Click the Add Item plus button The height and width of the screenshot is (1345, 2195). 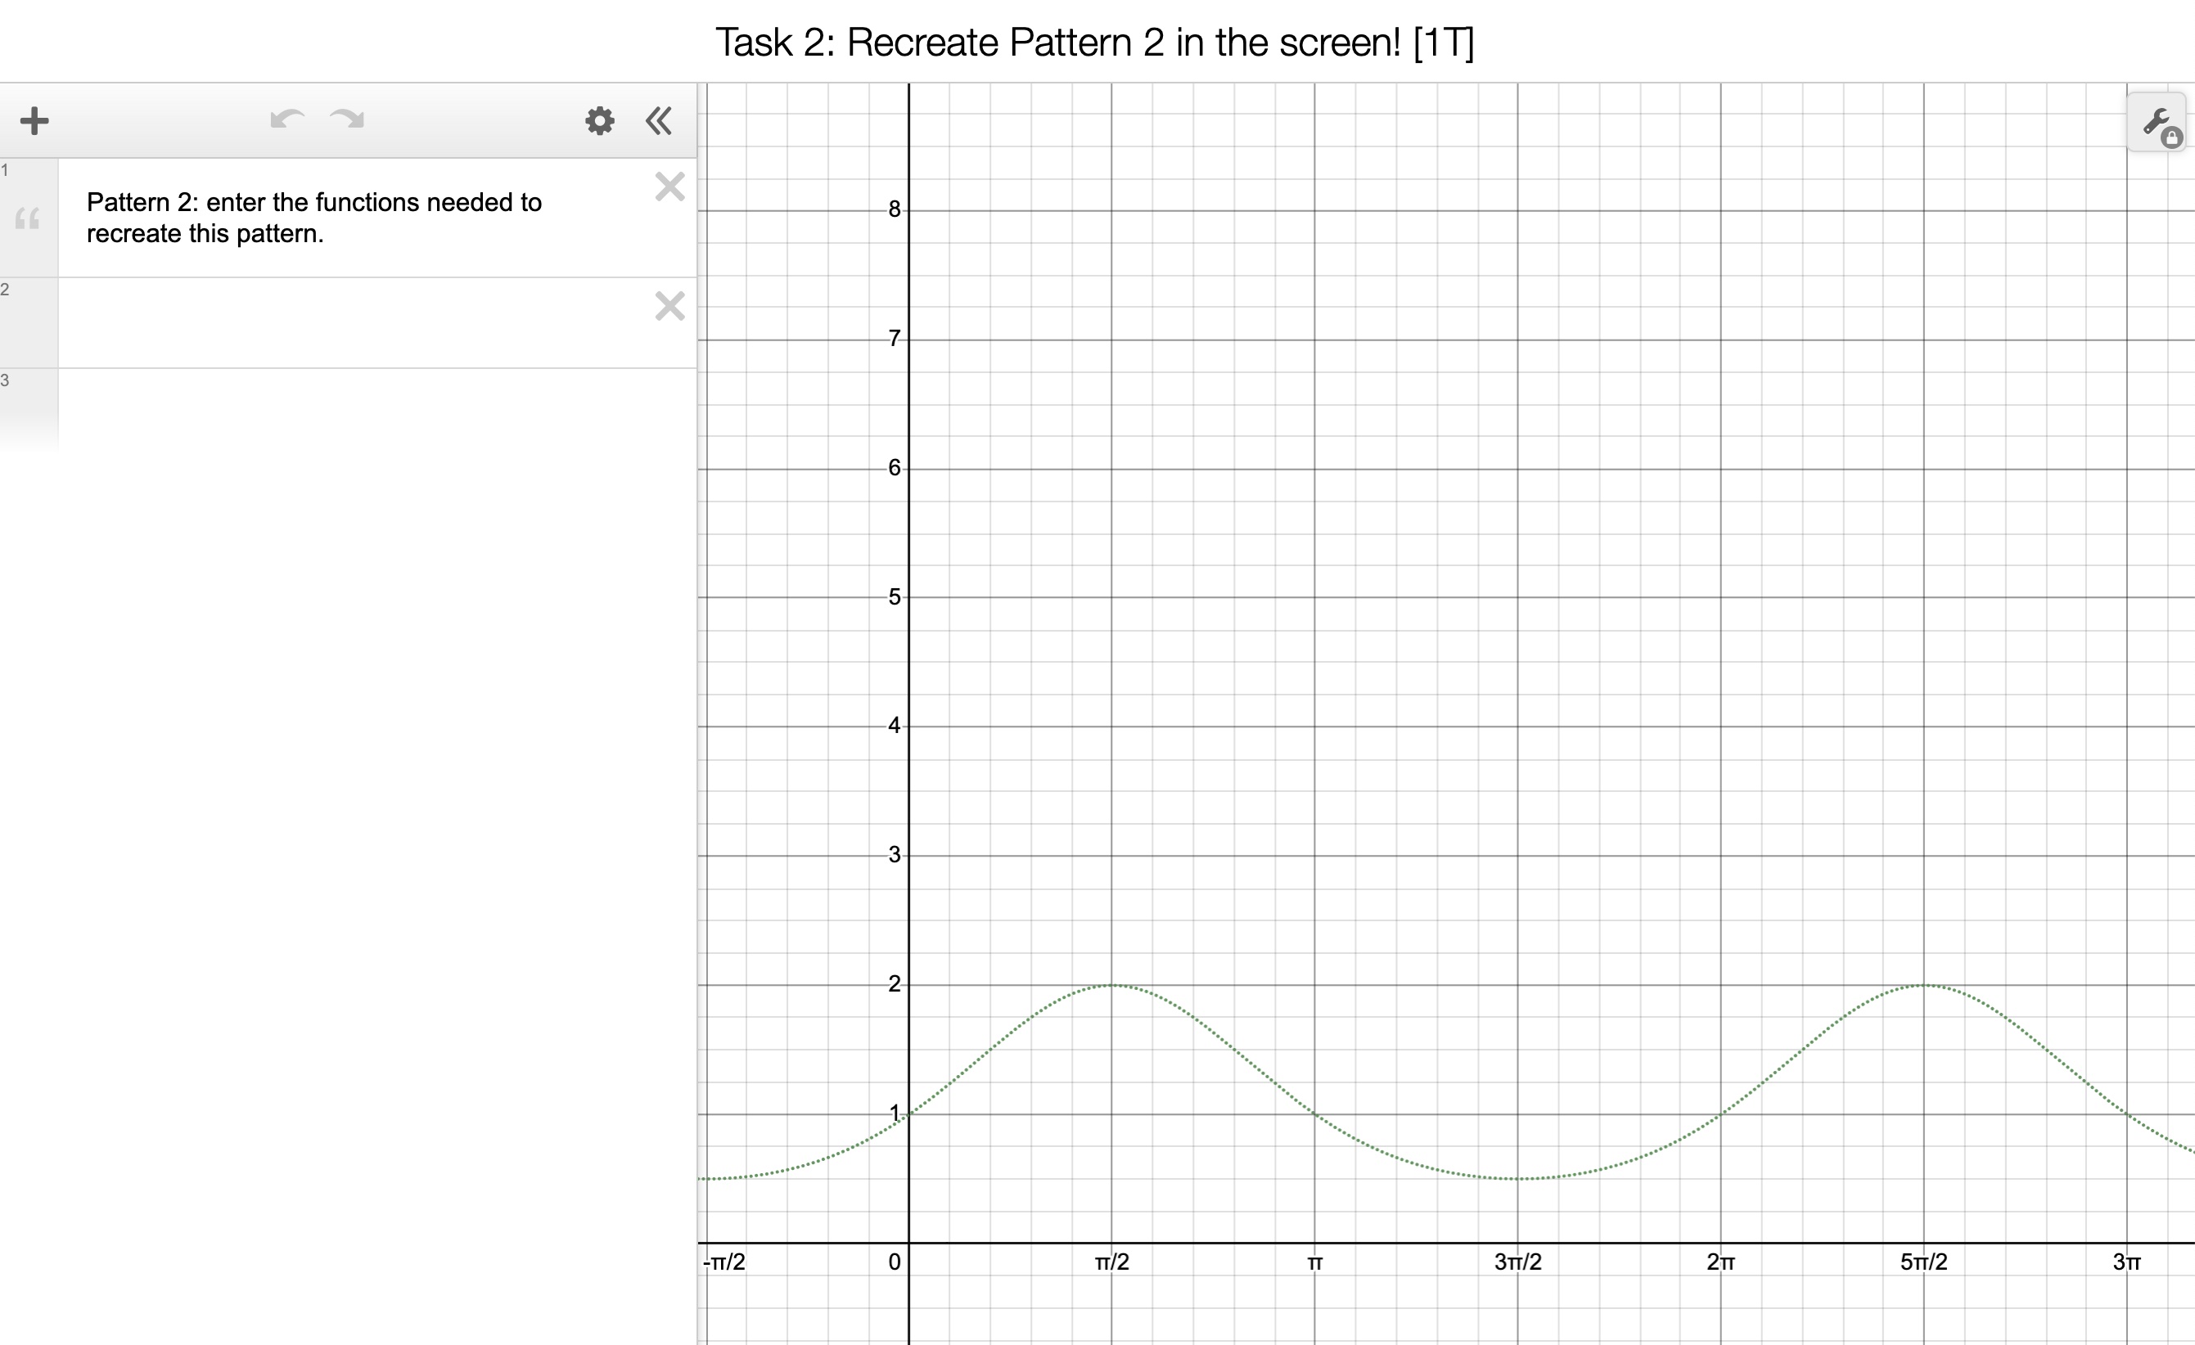(34, 120)
